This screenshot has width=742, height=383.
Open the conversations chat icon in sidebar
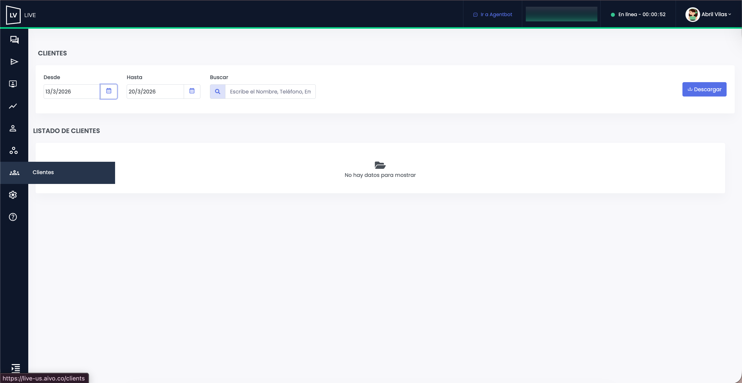point(14,40)
